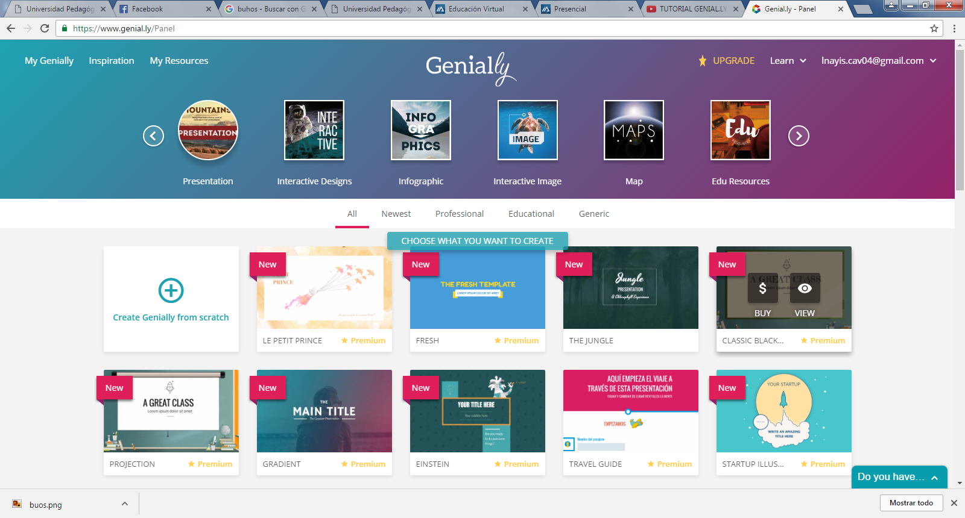The width and height of the screenshot is (965, 518).
Task: Open the Startup Illus... template thumbnail
Action: coord(784,411)
